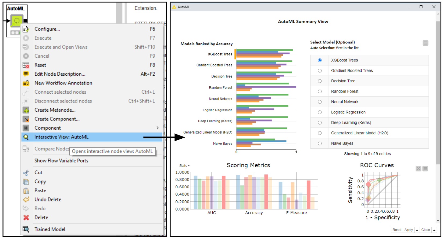
Task: Open the ROC Curves hamburger menu icon
Action: pos(425,168)
